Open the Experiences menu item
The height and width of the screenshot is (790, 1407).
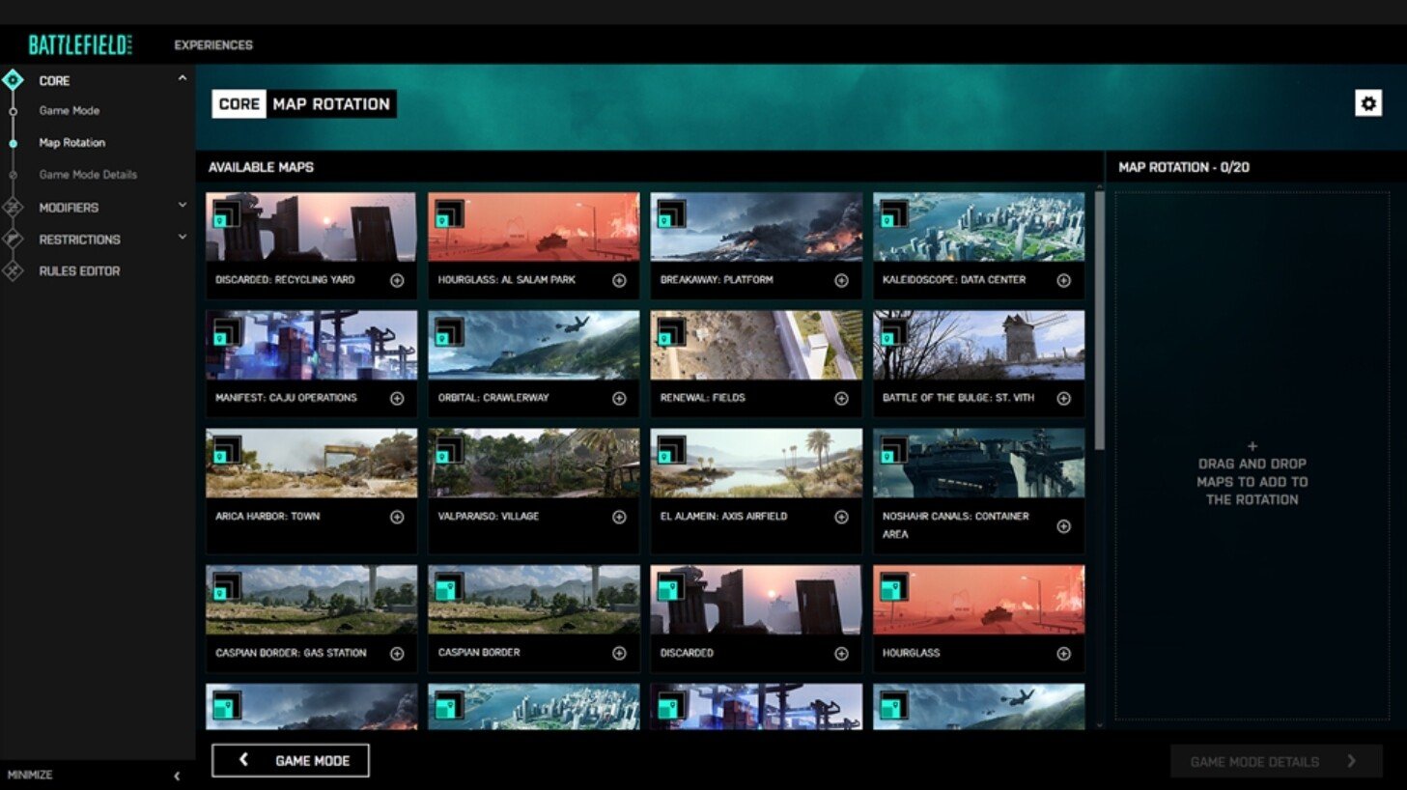(212, 44)
